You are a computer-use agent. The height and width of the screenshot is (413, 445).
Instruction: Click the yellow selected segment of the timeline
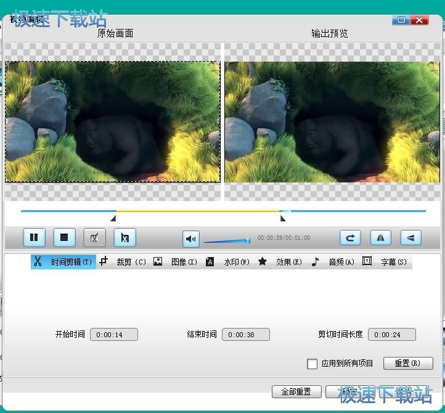coord(198,211)
